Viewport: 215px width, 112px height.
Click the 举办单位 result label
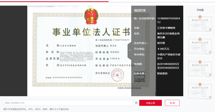coord(140,54)
